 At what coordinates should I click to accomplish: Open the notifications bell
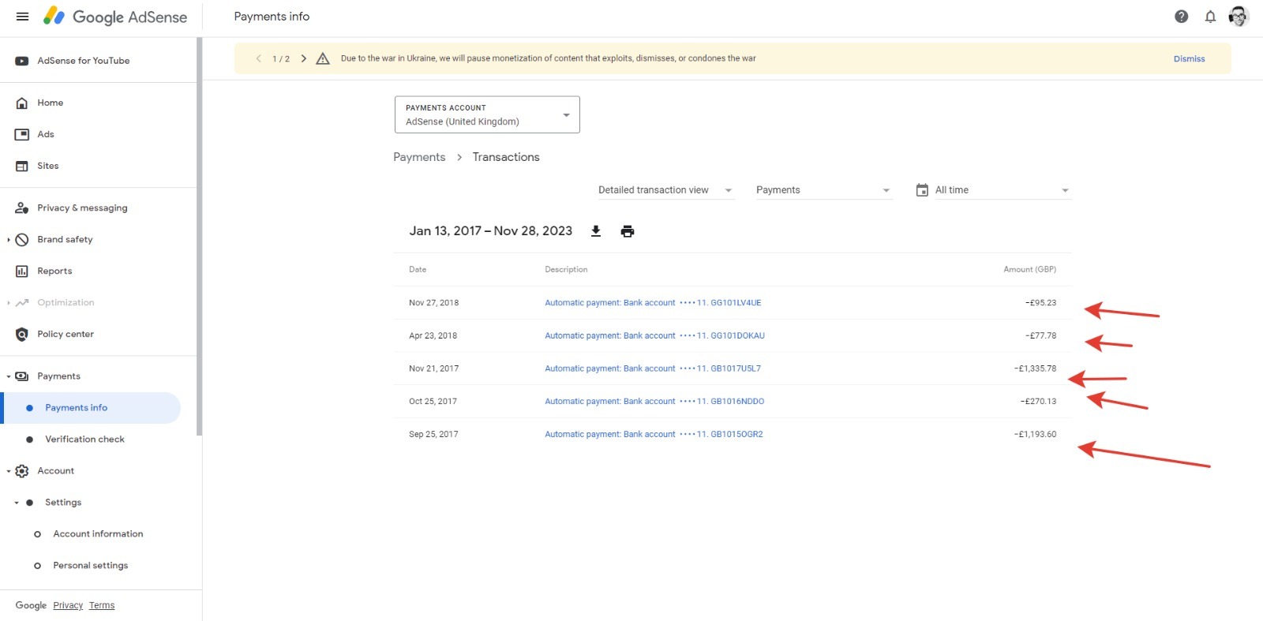pyautogui.click(x=1210, y=17)
